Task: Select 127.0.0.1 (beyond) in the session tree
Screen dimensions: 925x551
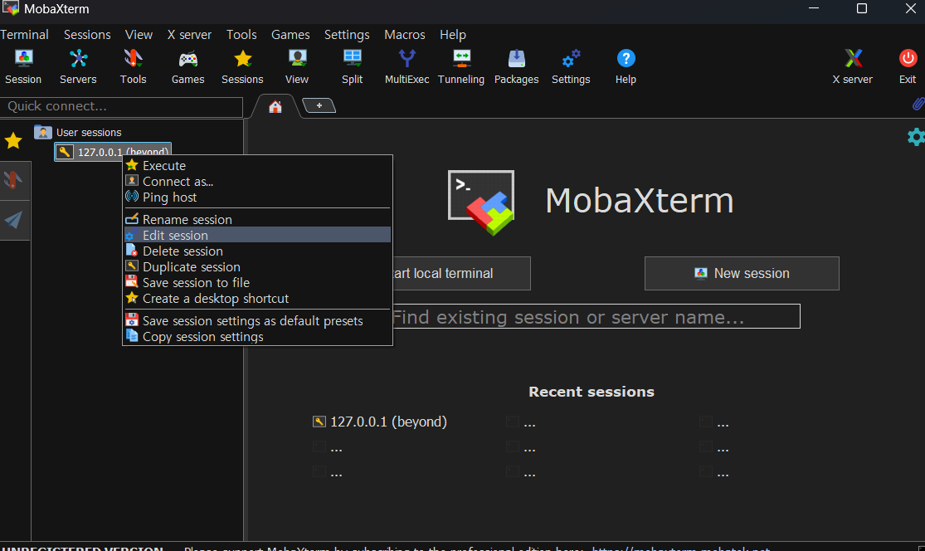Action: 113,152
